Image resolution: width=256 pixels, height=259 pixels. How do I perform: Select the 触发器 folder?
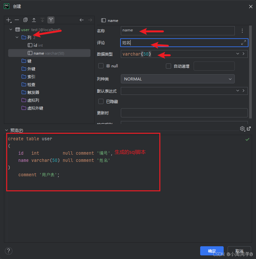tap(30, 92)
